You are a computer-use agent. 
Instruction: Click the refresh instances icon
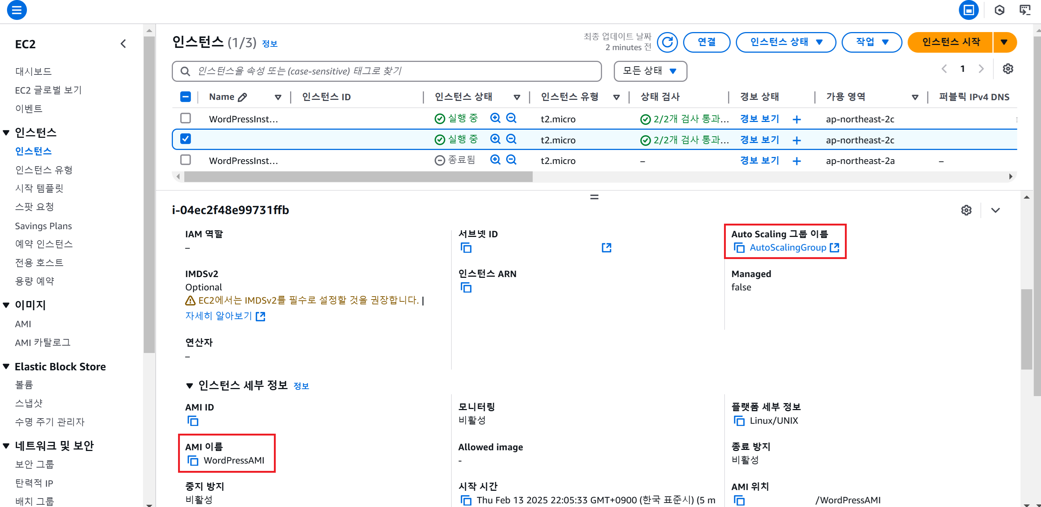(667, 42)
